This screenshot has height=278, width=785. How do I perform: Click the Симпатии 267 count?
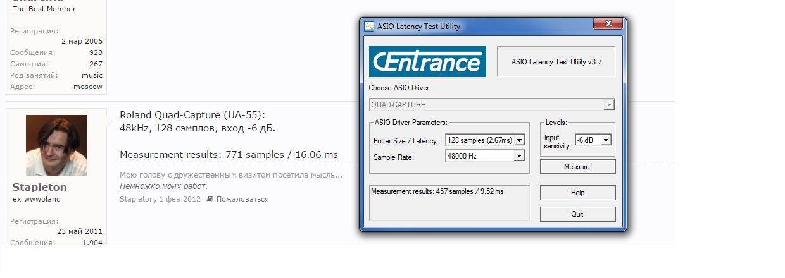(96, 64)
